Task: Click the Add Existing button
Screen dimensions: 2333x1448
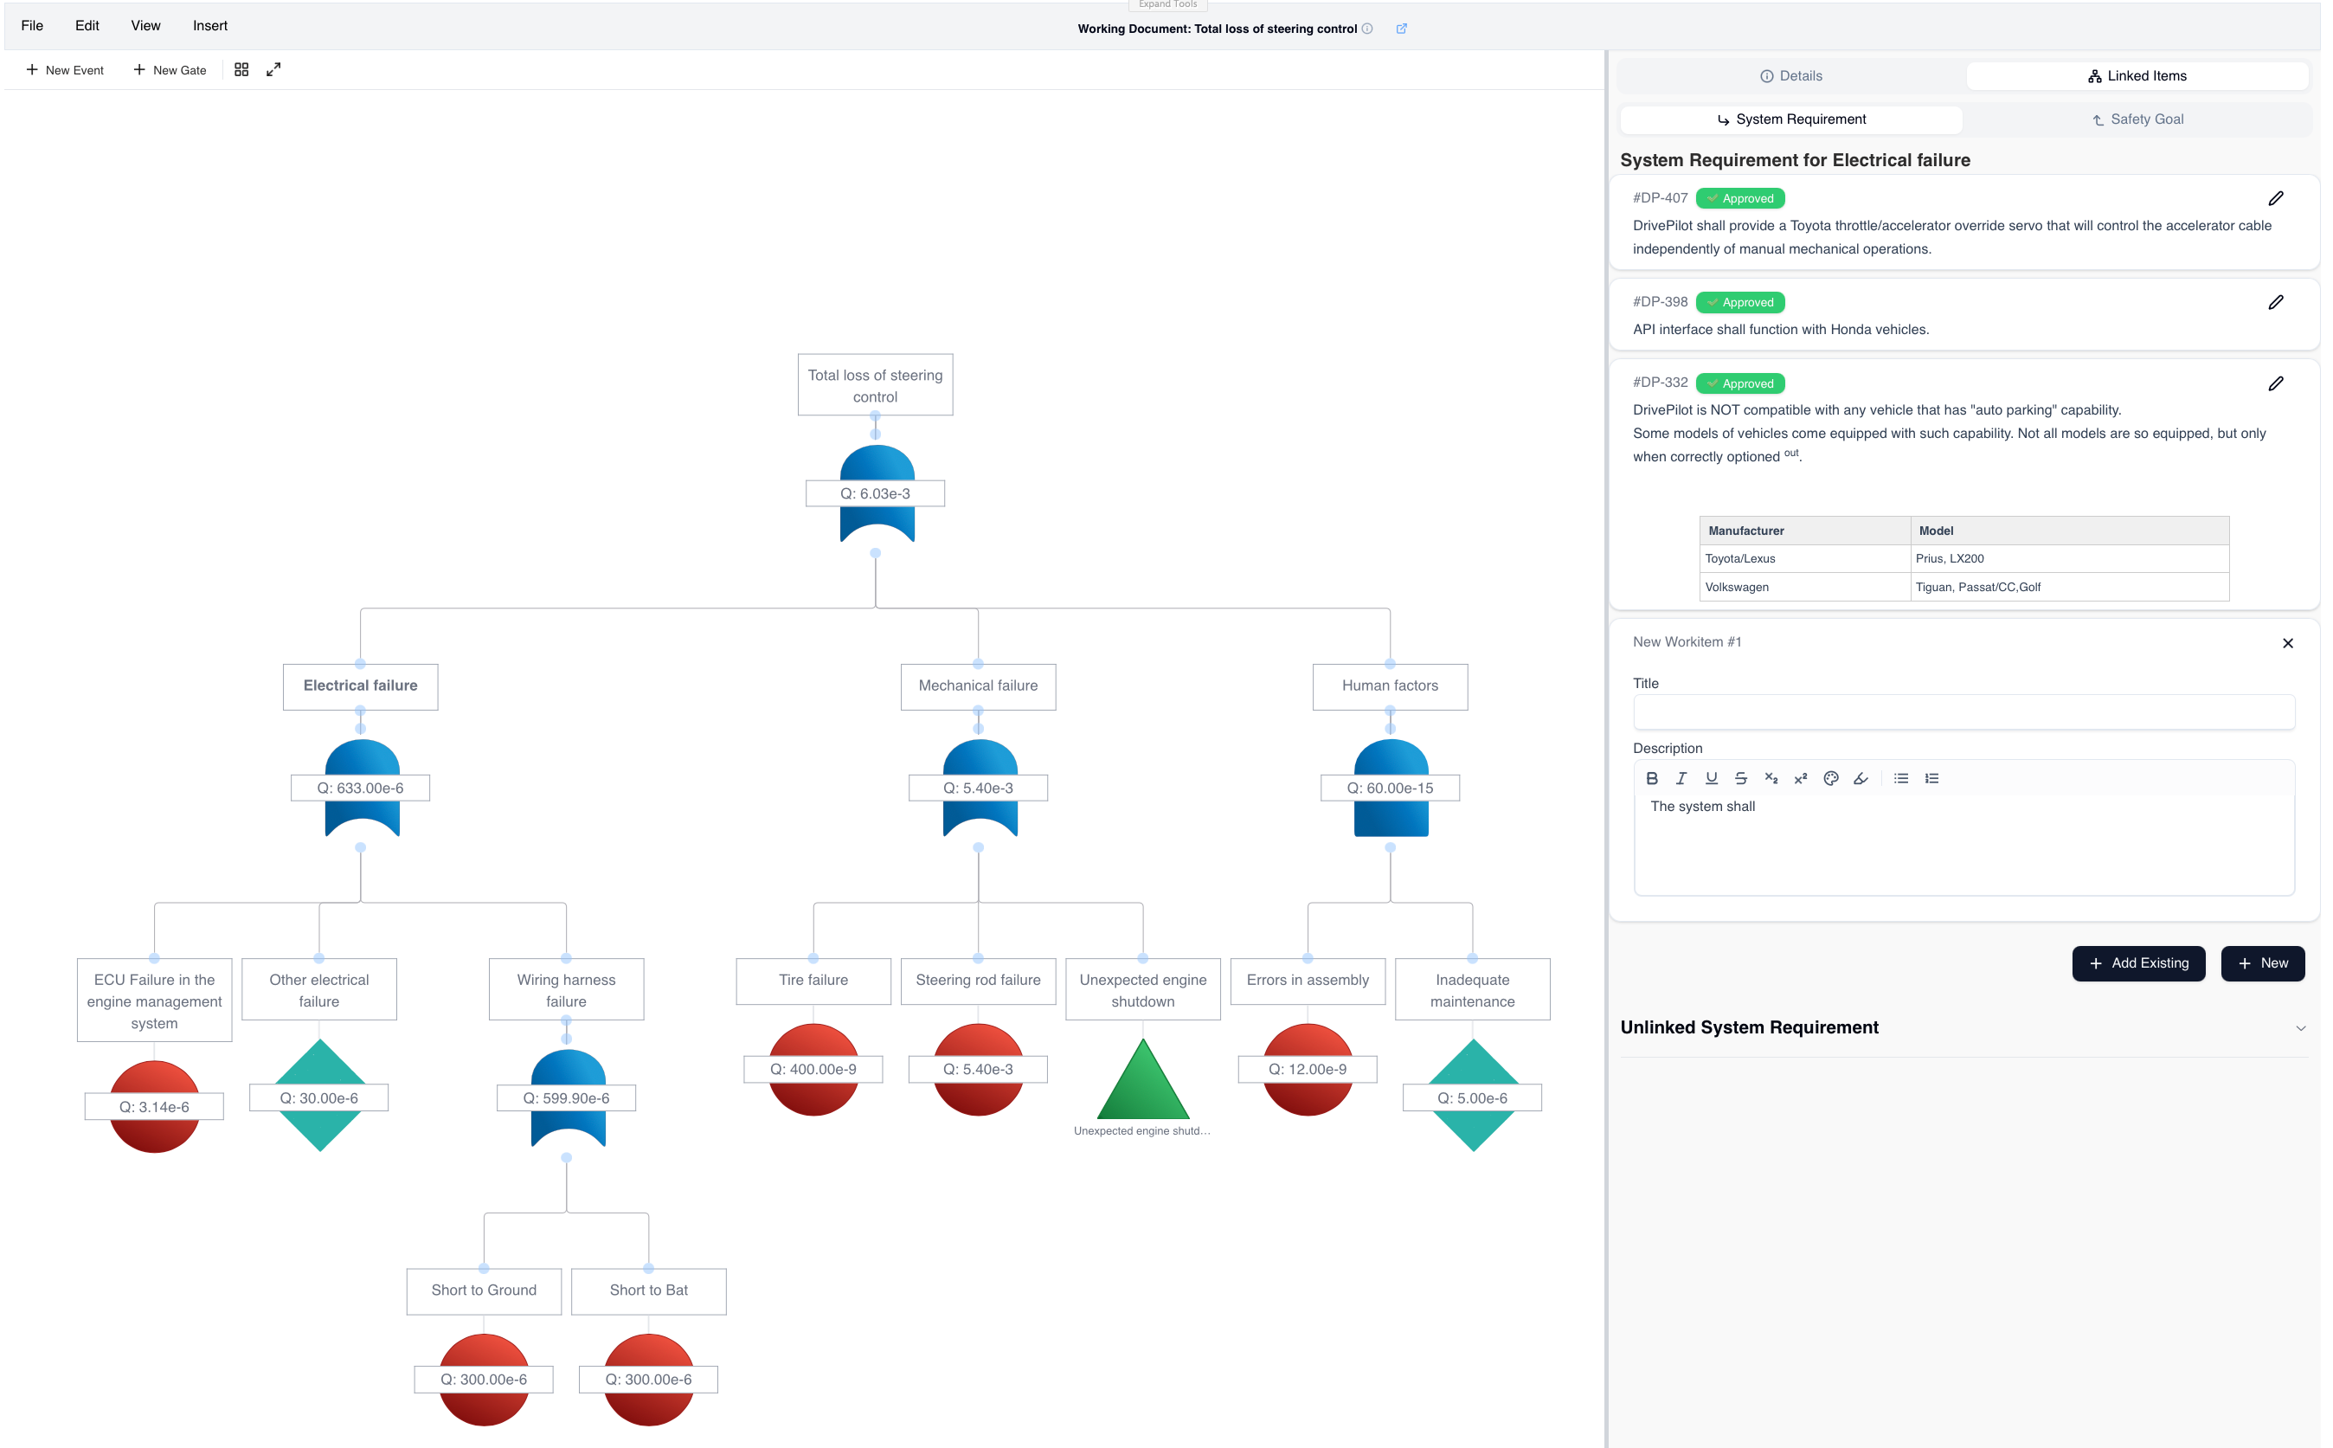Action: pyautogui.click(x=2137, y=963)
